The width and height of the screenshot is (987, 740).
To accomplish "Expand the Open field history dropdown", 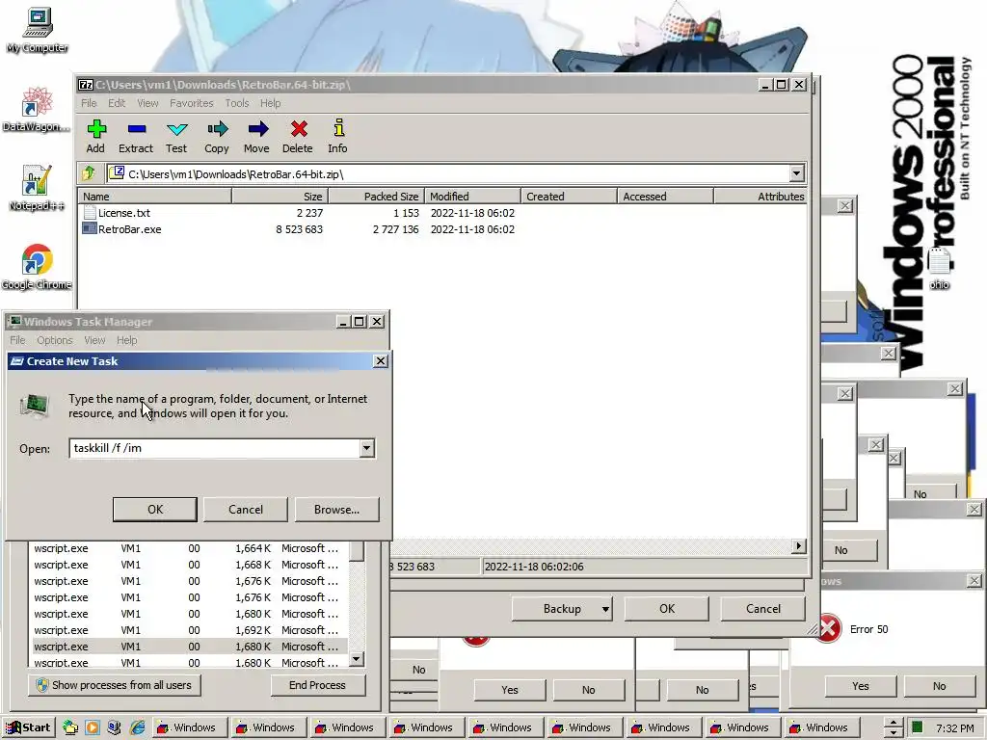I will pyautogui.click(x=367, y=448).
